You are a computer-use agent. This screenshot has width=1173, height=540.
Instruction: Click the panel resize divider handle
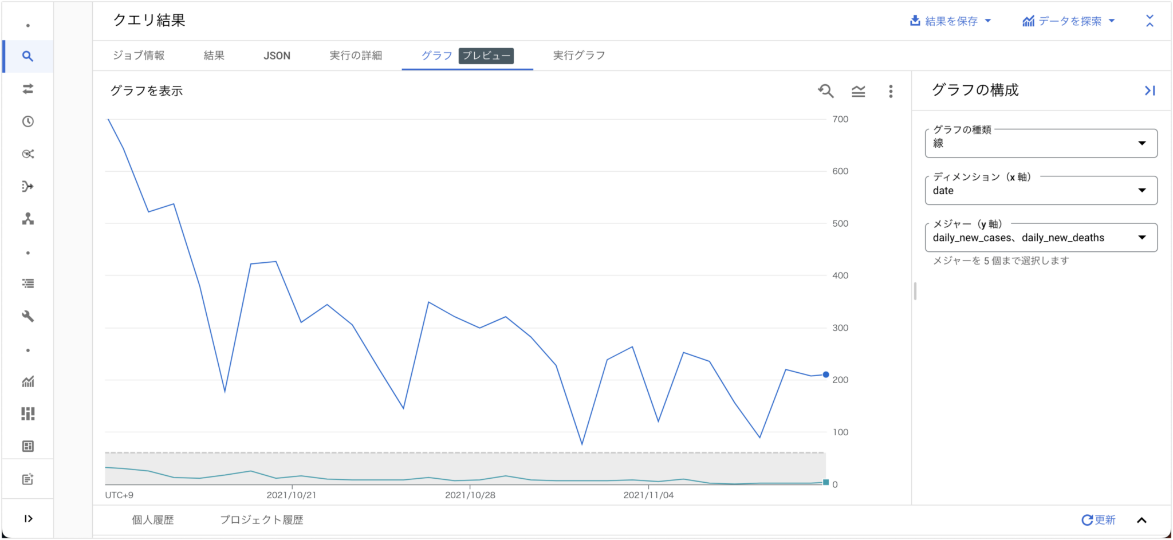915,291
